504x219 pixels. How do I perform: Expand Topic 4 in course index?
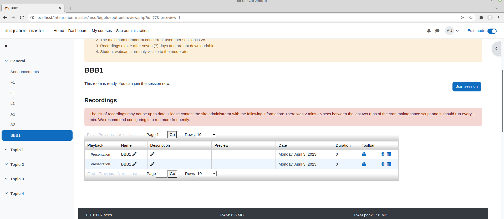pyautogui.click(x=6, y=194)
